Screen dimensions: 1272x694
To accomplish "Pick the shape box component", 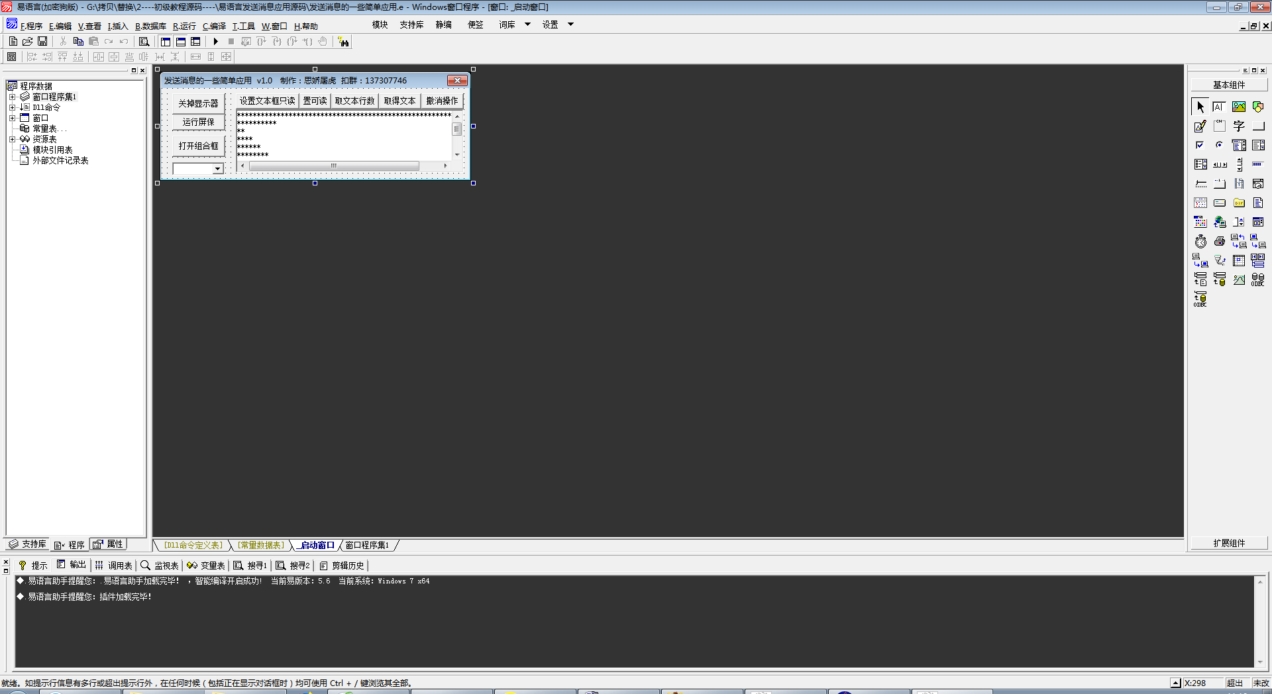I will [x=1258, y=107].
